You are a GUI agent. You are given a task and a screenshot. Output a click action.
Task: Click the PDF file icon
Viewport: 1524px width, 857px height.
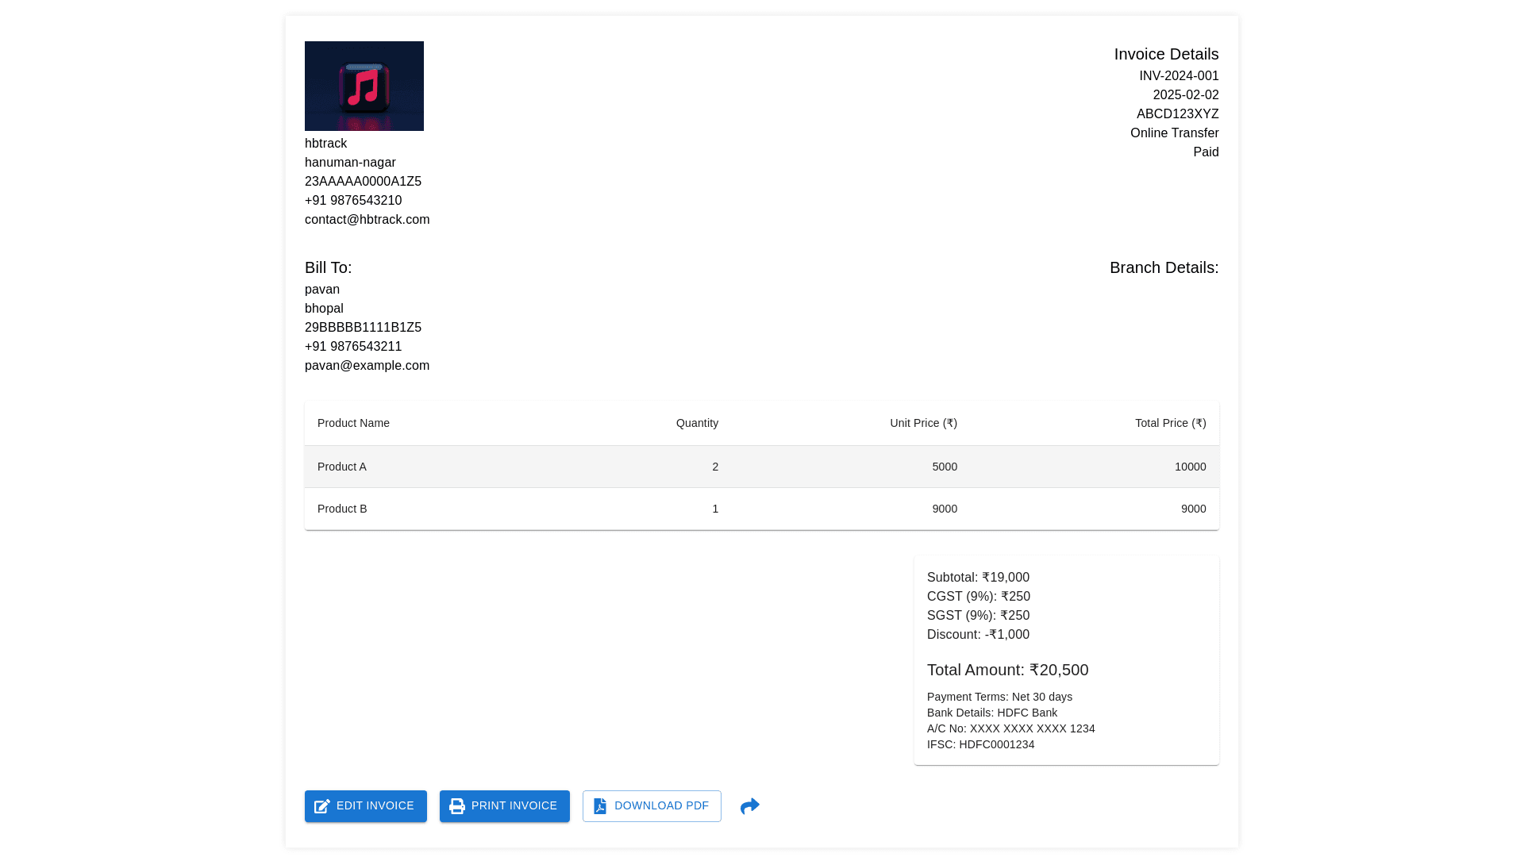point(600,806)
